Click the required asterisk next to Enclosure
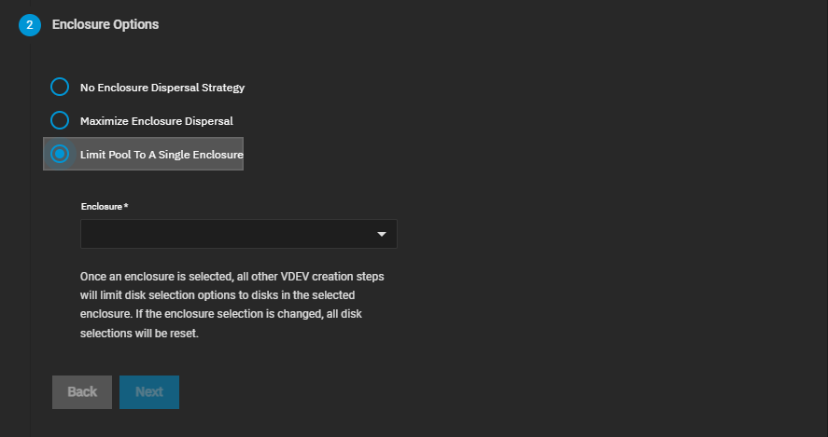Image resolution: width=828 pixels, height=437 pixels. pyautogui.click(x=126, y=204)
